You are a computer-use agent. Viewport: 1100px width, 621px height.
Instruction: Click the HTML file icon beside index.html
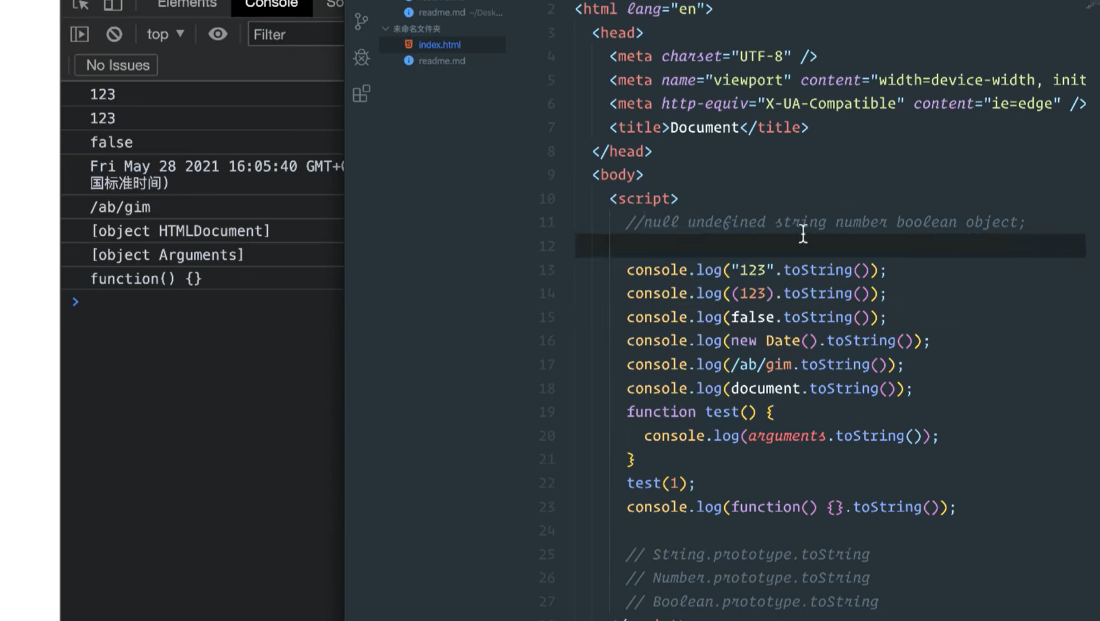click(x=409, y=45)
